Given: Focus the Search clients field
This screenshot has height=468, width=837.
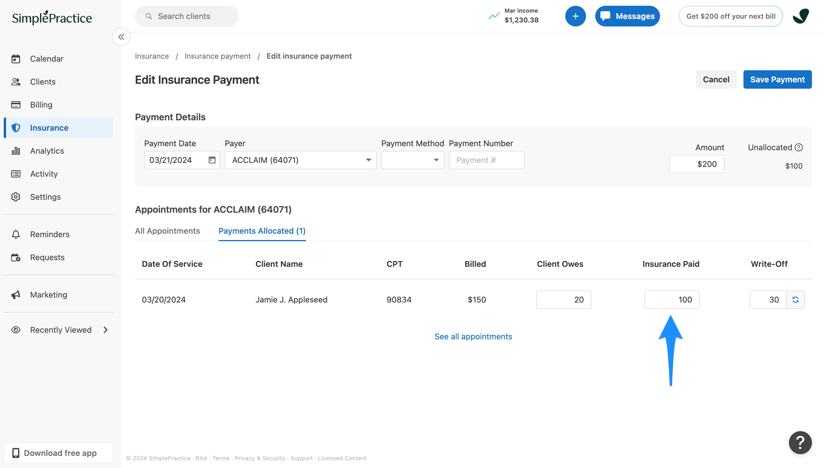Looking at the screenshot, I should (187, 16).
